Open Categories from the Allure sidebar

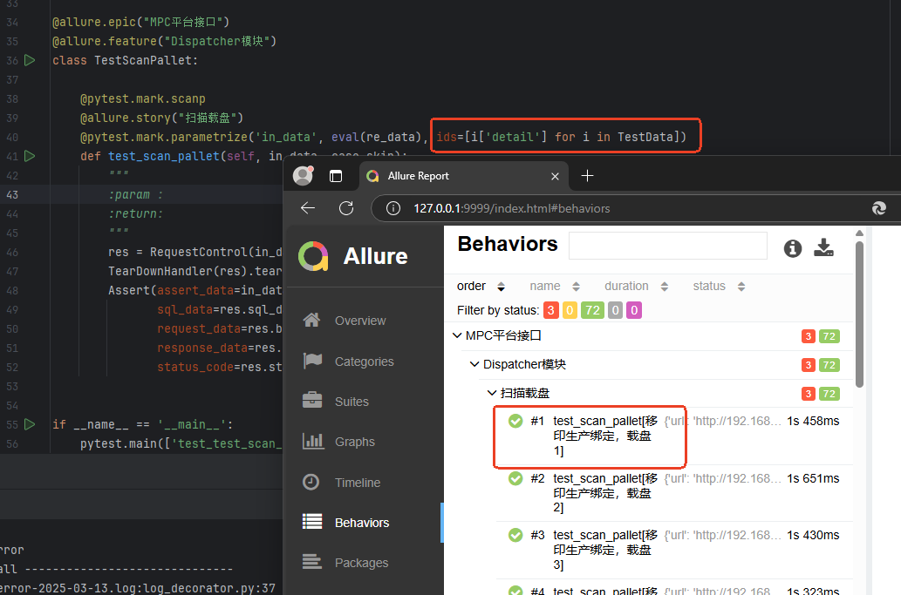[x=365, y=362]
